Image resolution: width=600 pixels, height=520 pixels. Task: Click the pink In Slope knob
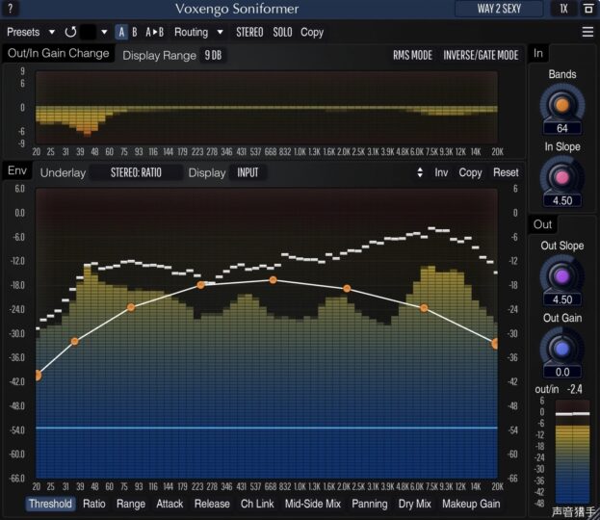coord(561,174)
